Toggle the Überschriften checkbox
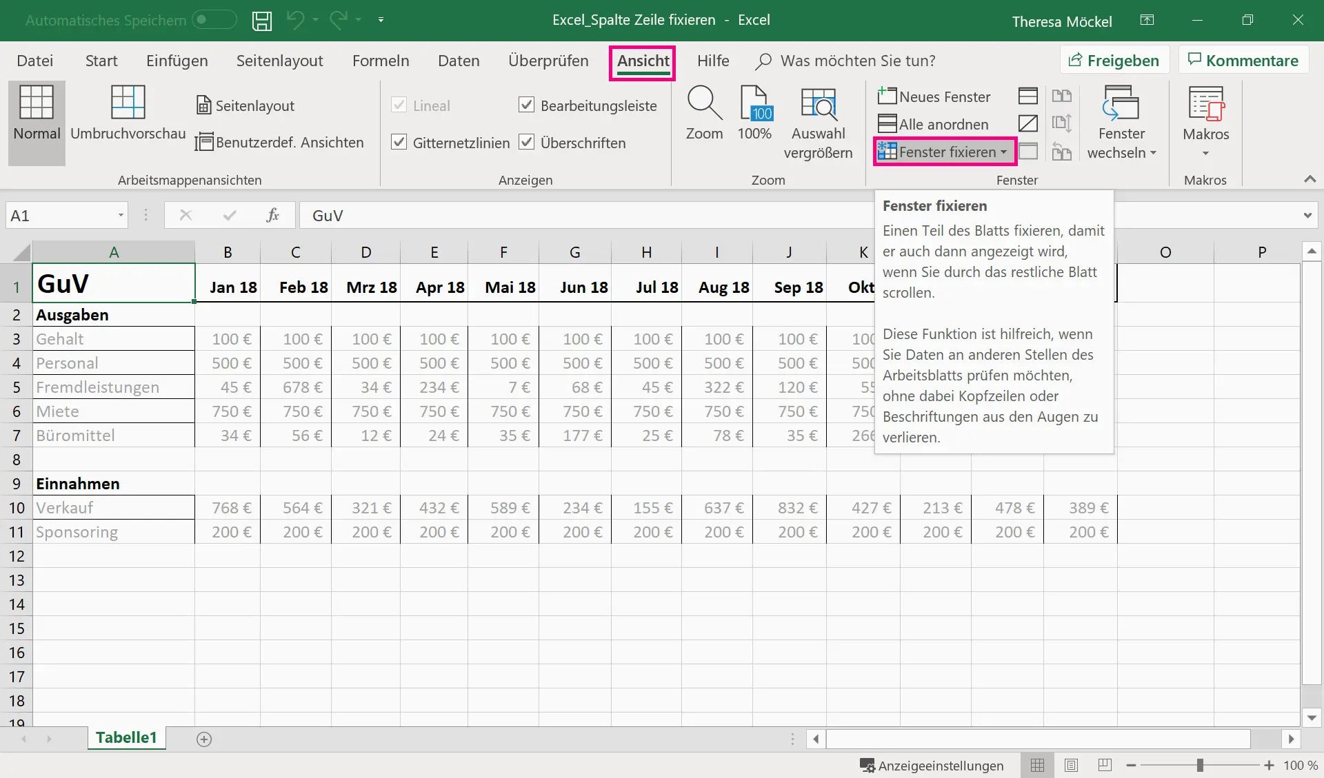The width and height of the screenshot is (1324, 778). click(526, 142)
